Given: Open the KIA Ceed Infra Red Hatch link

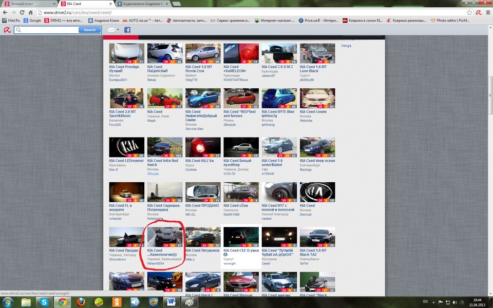Looking at the screenshot, I should coord(163,163).
